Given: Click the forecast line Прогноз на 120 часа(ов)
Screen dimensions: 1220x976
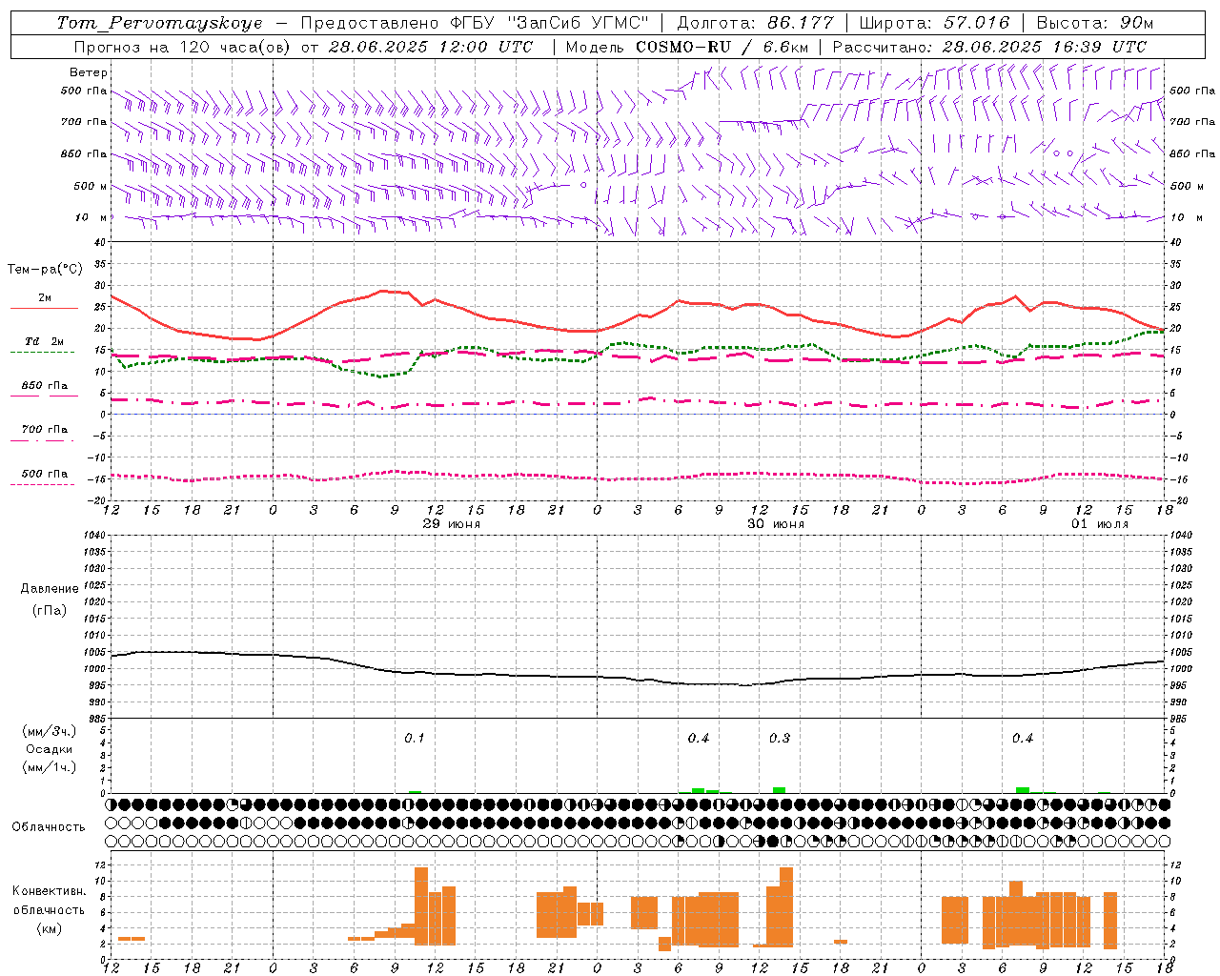Looking at the screenshot, I should [x=183, y=47].
